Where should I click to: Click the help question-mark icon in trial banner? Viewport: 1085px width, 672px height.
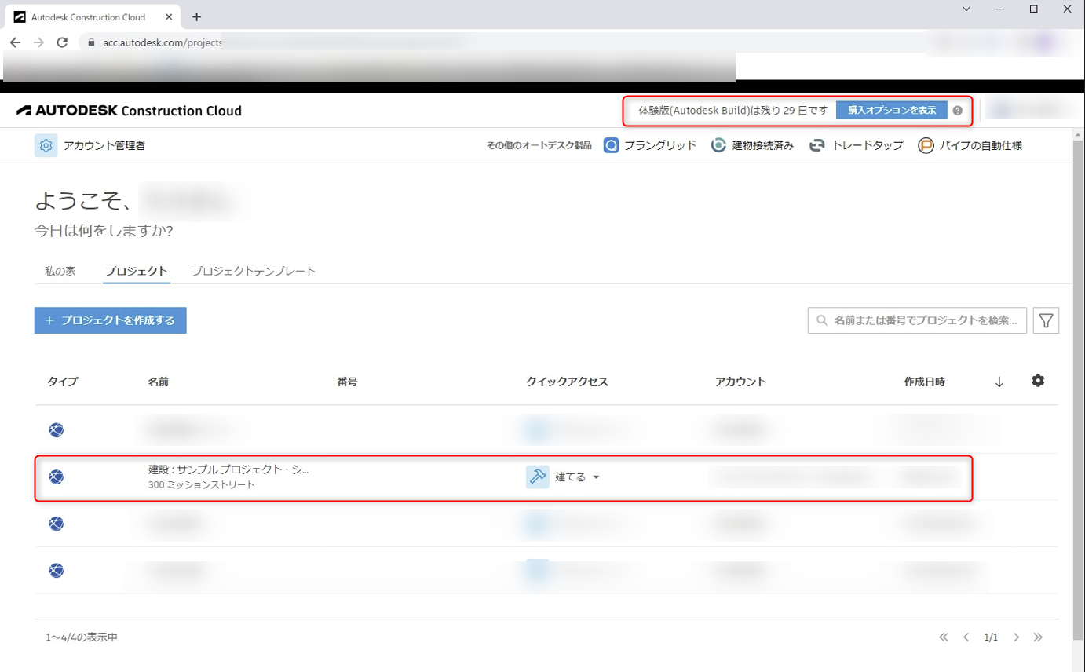(x=958, y=111)
